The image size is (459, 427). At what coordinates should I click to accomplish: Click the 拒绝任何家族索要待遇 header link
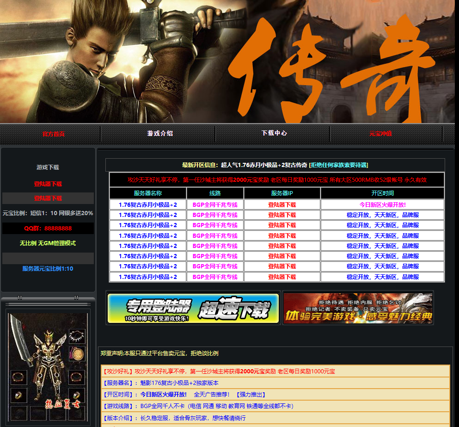(x=338, y=165)
